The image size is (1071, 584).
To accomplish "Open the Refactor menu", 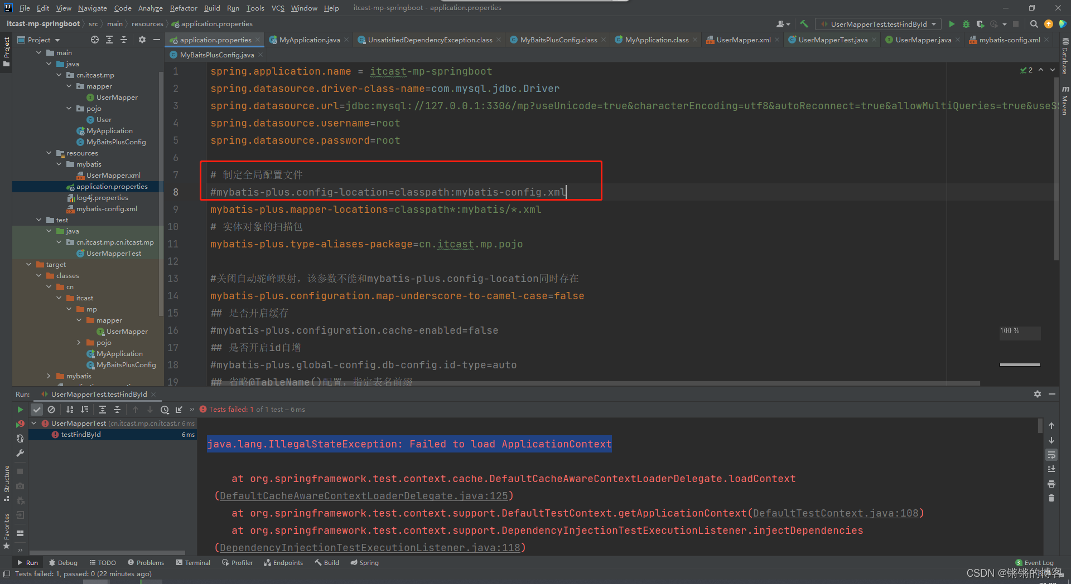I will pyautogui.click(x=184, y=8).
